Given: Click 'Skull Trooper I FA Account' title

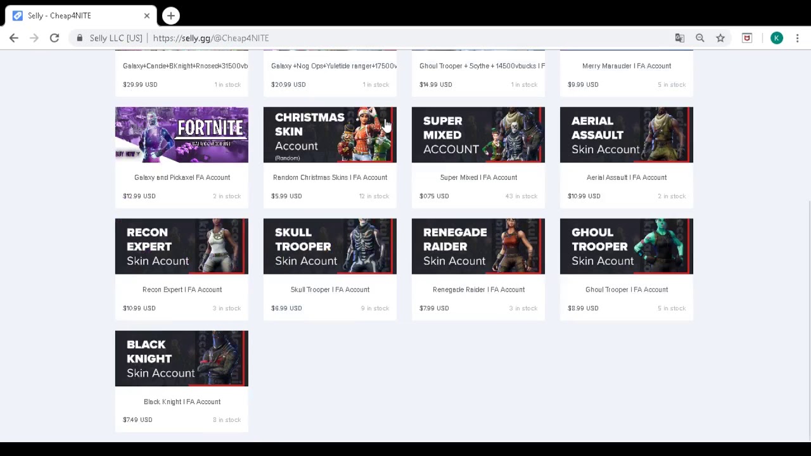Looking at the screenshot, I should pyautogui.click(x=330, y=289).
